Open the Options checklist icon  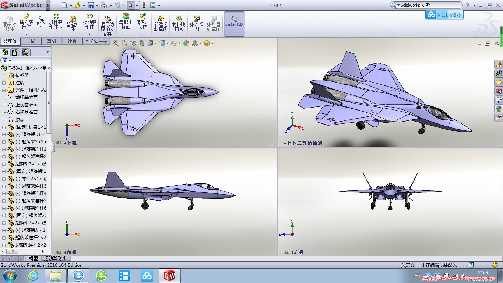click(x=152, y=5)
